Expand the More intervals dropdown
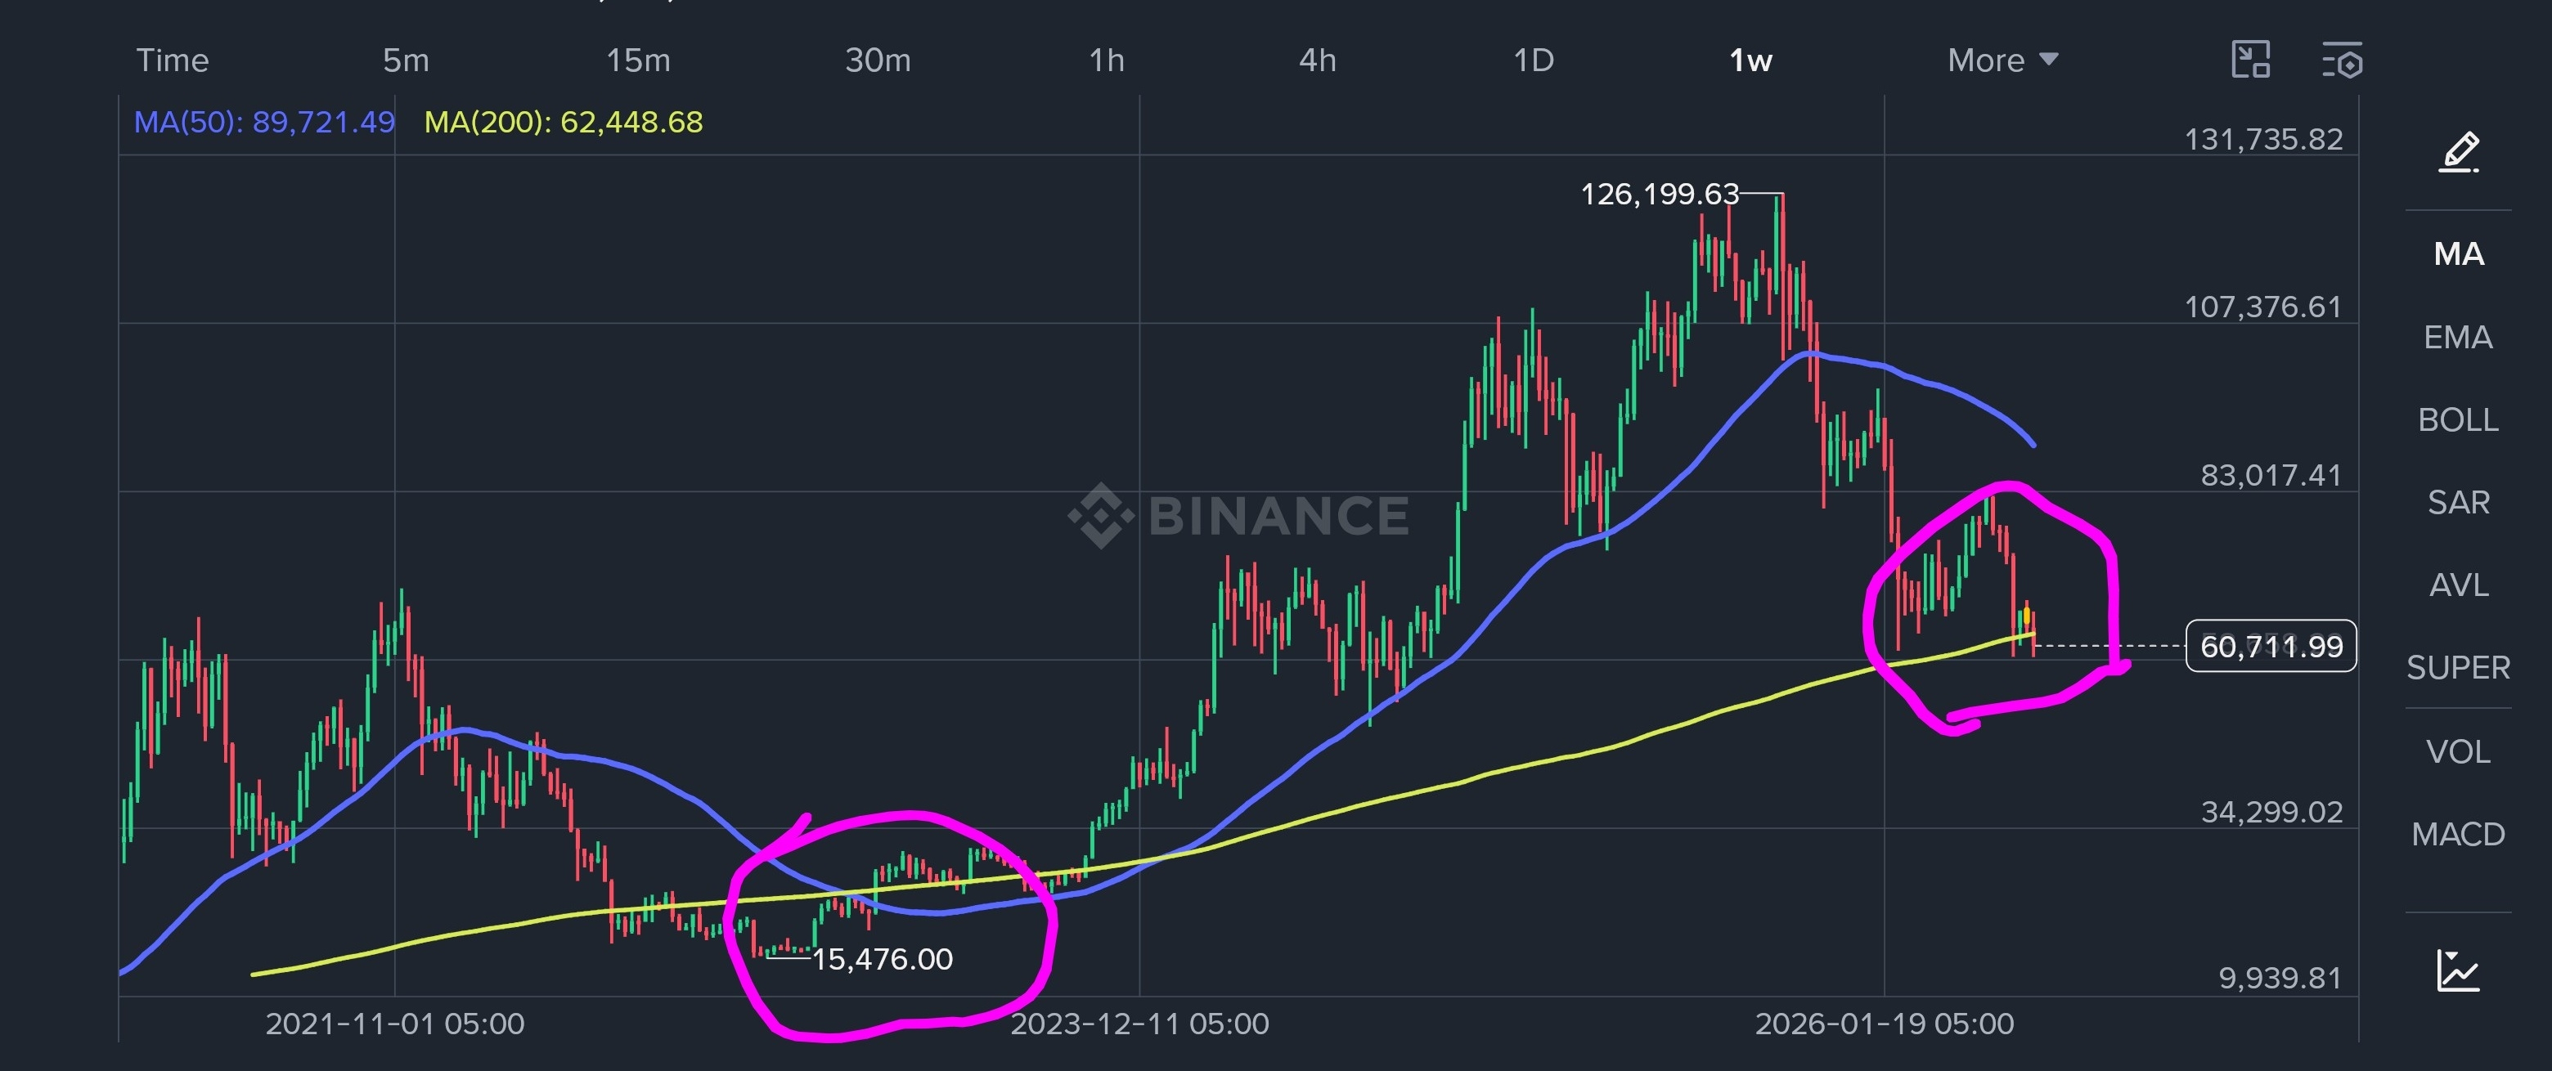Image resolution: width=2552 pixels, height=1071 pixels. coord(2002,60)
